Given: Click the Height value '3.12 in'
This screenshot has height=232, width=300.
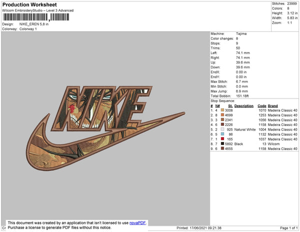Looking at the screenshot, I should (292, 13).
